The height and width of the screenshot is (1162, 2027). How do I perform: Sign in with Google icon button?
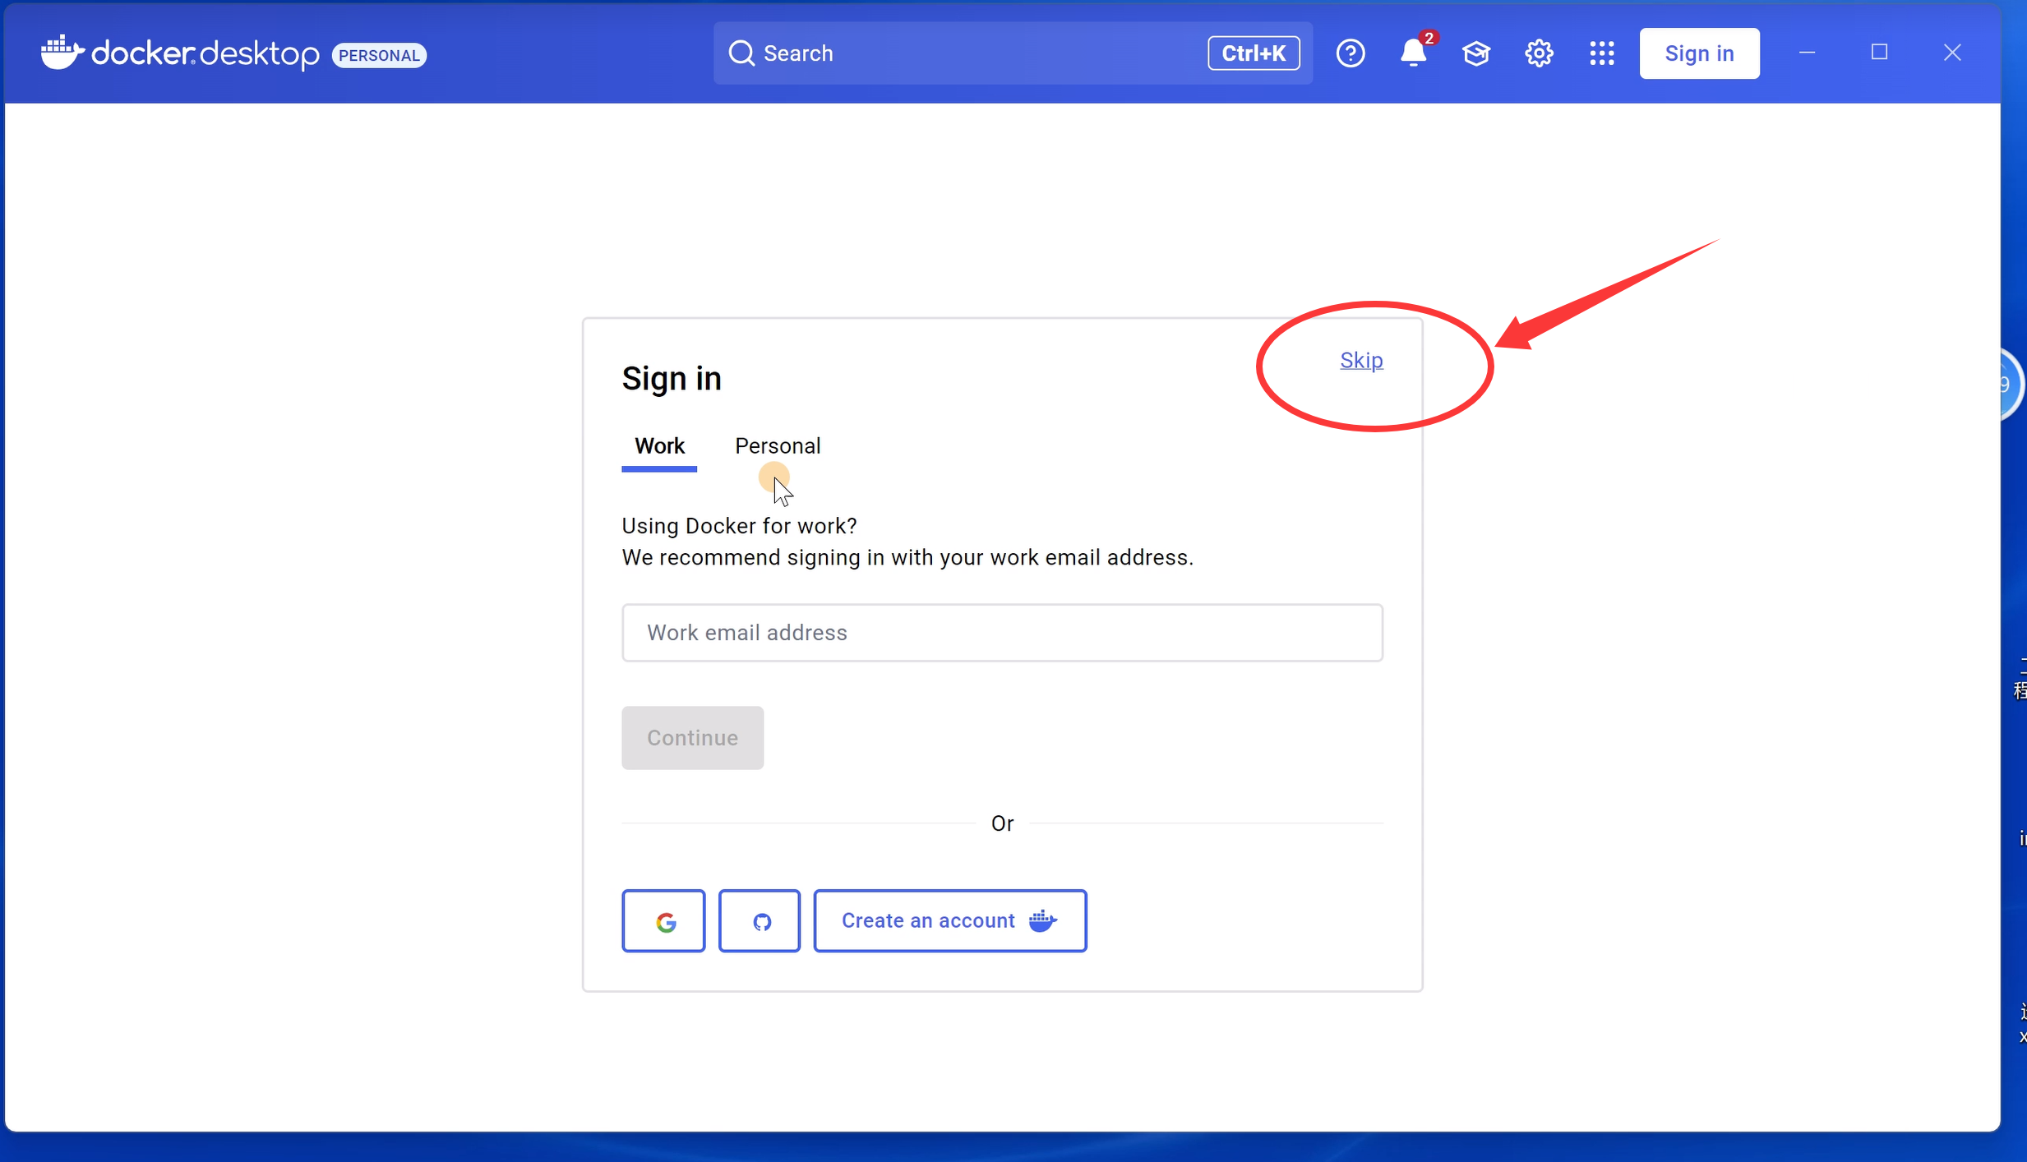664,921
